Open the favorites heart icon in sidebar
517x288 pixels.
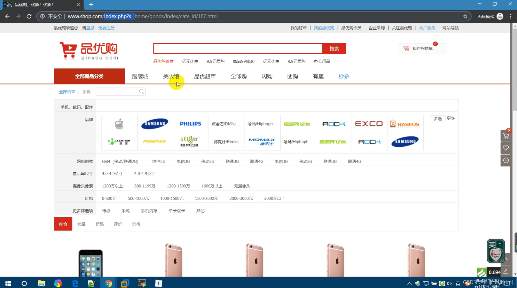point(506,148)
